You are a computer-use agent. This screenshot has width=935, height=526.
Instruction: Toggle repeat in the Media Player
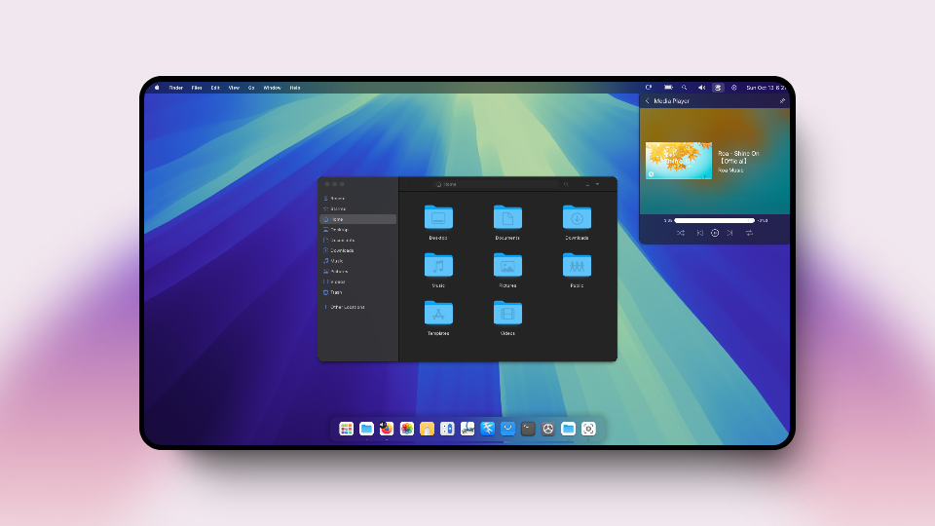click(750, 233)
